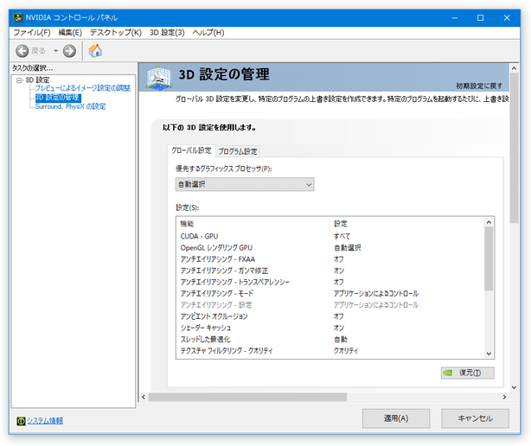Click the Home toolbar icon
The width and height of the screenshot is (531, 446).
(95, 51)
